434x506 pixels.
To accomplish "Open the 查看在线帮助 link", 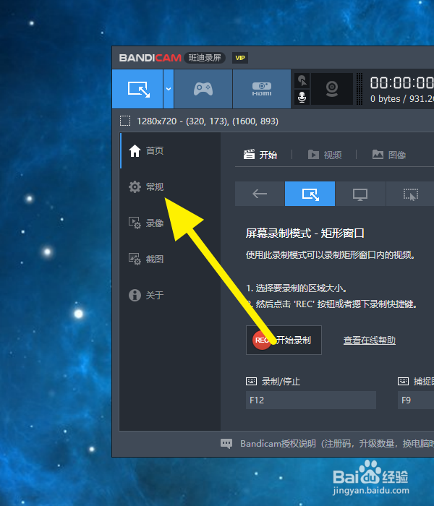I will tap(370, 340).
